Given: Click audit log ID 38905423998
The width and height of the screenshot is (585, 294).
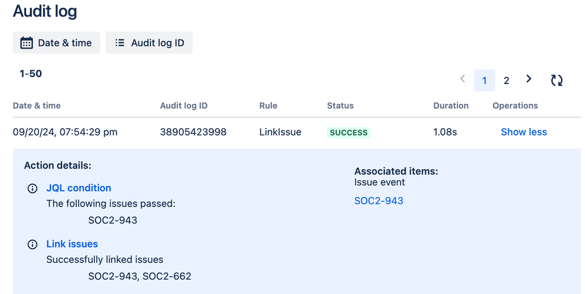Looking at the screenshot, I should click(x=193, y=132).
